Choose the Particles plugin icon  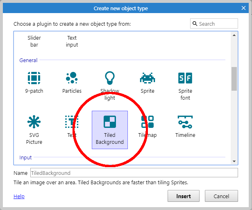[x=72, y=78]
